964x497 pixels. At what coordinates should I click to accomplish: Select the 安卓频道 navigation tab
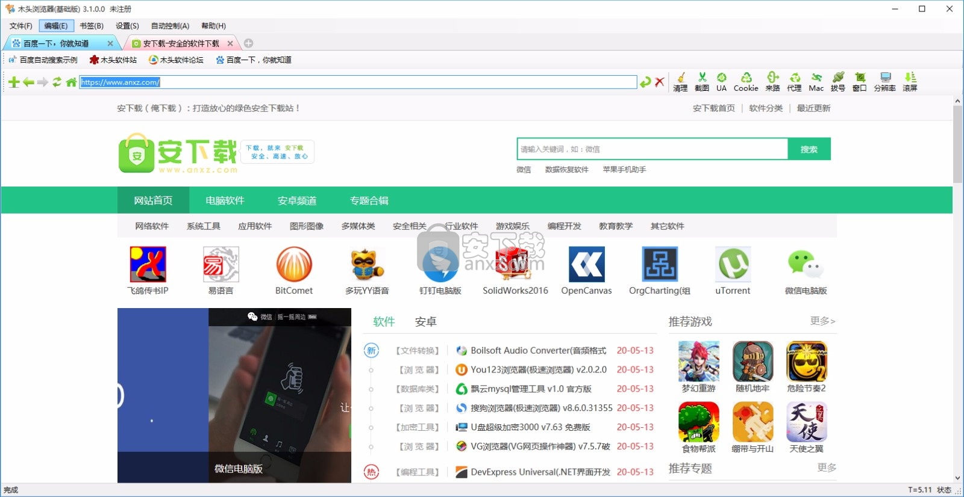pyautogui.click(x=297, y=200)
